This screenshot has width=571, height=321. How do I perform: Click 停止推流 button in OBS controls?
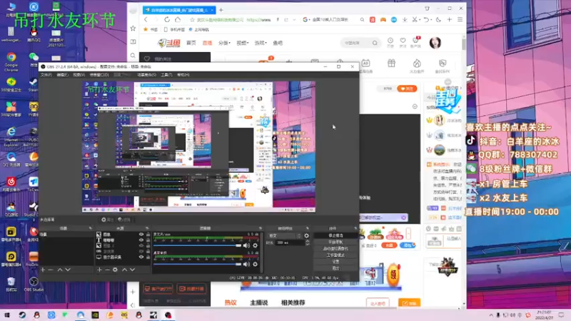point(335,235)
